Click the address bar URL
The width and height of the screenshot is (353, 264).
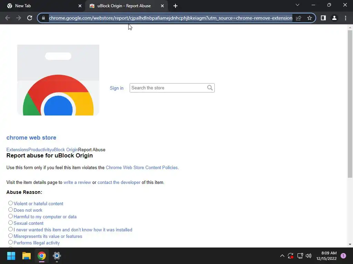[x=170, y=18]
